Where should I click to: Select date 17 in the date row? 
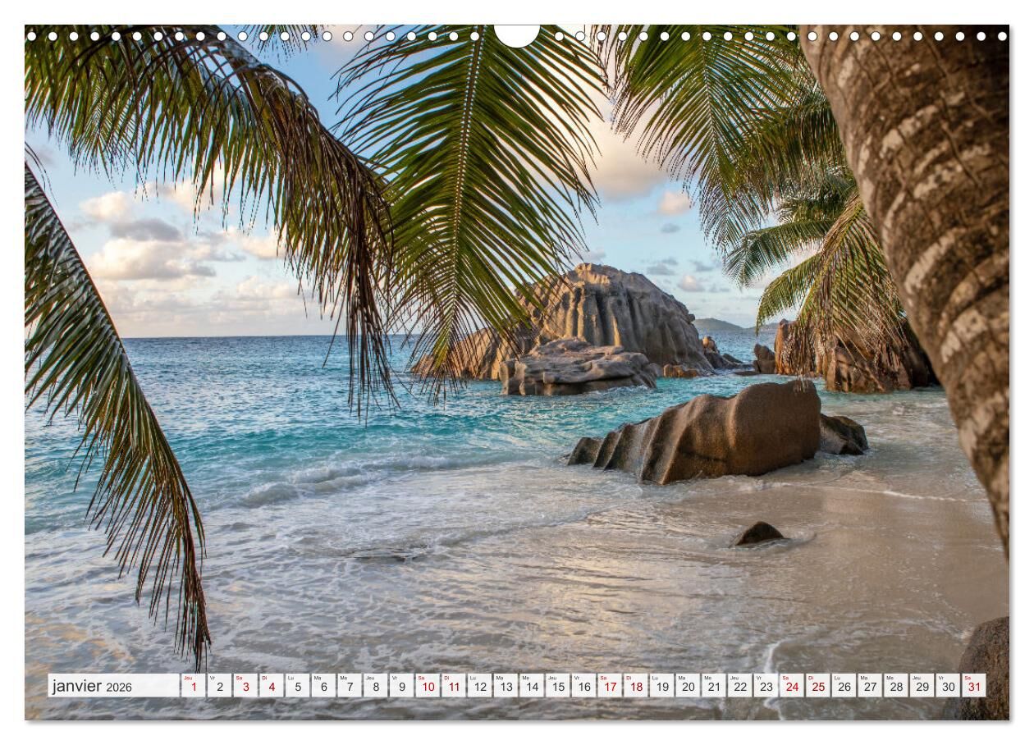coord(609,686)
